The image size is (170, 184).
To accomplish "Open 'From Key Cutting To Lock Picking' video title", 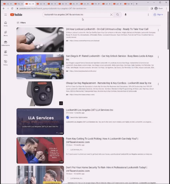I will pyautogui.click(x=102, y=140).
